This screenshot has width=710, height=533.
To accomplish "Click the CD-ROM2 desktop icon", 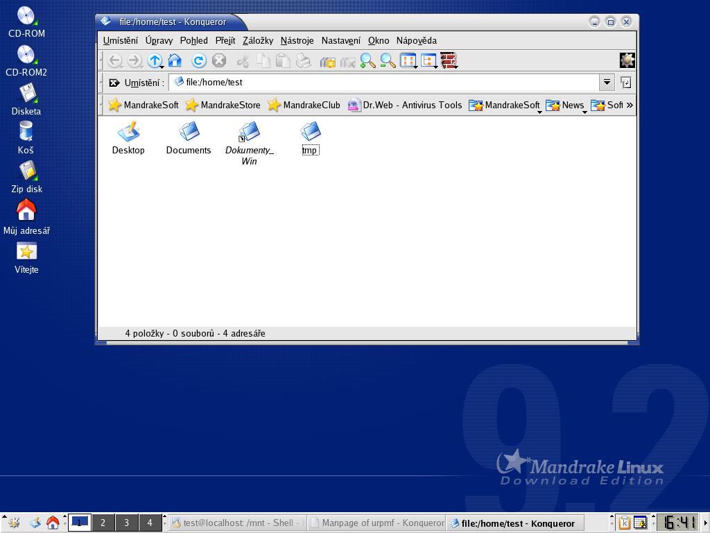I will click(x=26, y=61).
